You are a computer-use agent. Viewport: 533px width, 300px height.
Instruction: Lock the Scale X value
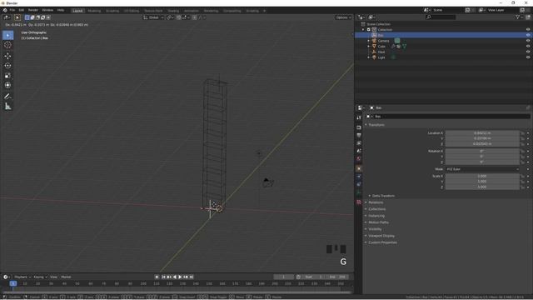click(x=522, y=176)
